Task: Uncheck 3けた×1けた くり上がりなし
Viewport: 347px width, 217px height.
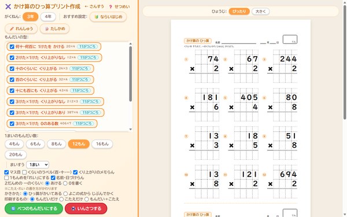Action: click(12, 102)
